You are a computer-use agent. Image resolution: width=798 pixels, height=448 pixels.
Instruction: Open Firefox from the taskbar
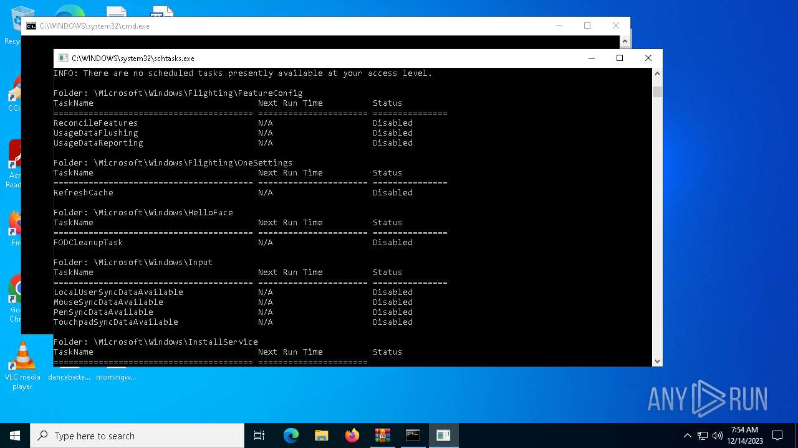(352, 436)
